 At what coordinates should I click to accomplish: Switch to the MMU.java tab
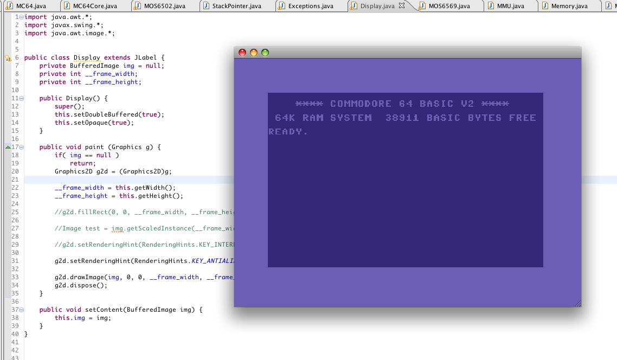(x=510, y=6)
